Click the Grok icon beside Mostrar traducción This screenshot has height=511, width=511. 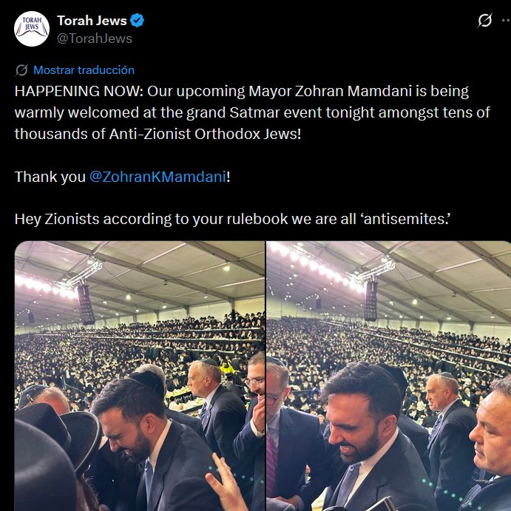coord(21,70)
